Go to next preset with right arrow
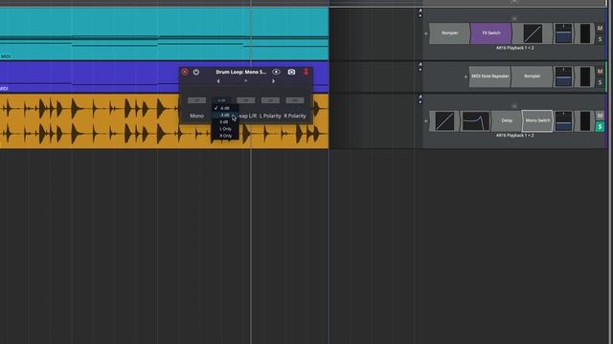 (x=273, y=81)
